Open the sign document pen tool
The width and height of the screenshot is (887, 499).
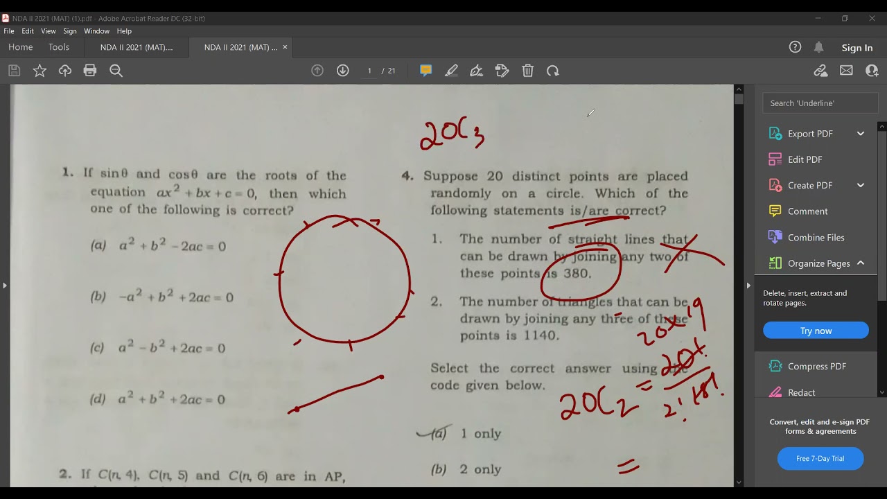click(x=476, y=71)
